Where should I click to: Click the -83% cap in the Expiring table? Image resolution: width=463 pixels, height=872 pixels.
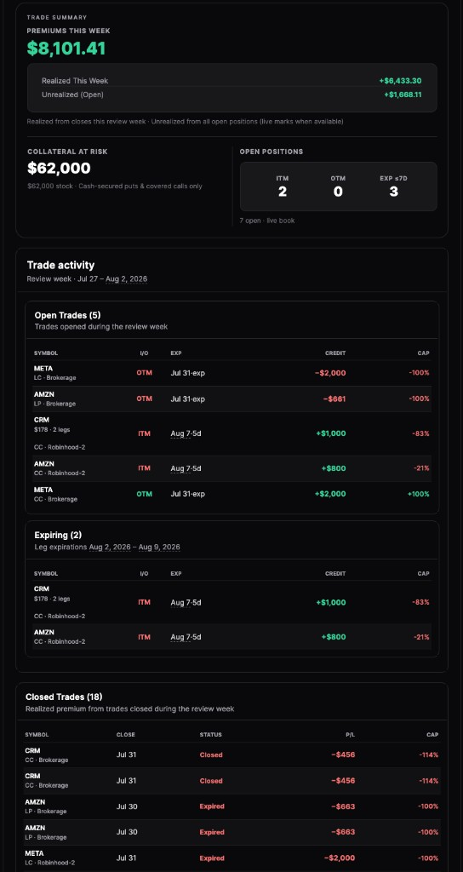point(420,602)
